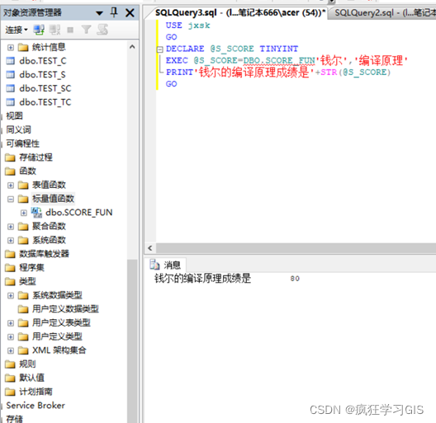Click the filter funnel icon
Viewport: 436px width, 423px height.
tap(86, 30)
